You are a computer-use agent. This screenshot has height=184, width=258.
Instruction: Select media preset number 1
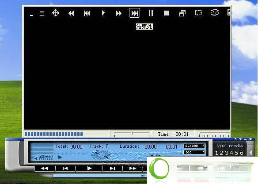click(x=216, y=153)
